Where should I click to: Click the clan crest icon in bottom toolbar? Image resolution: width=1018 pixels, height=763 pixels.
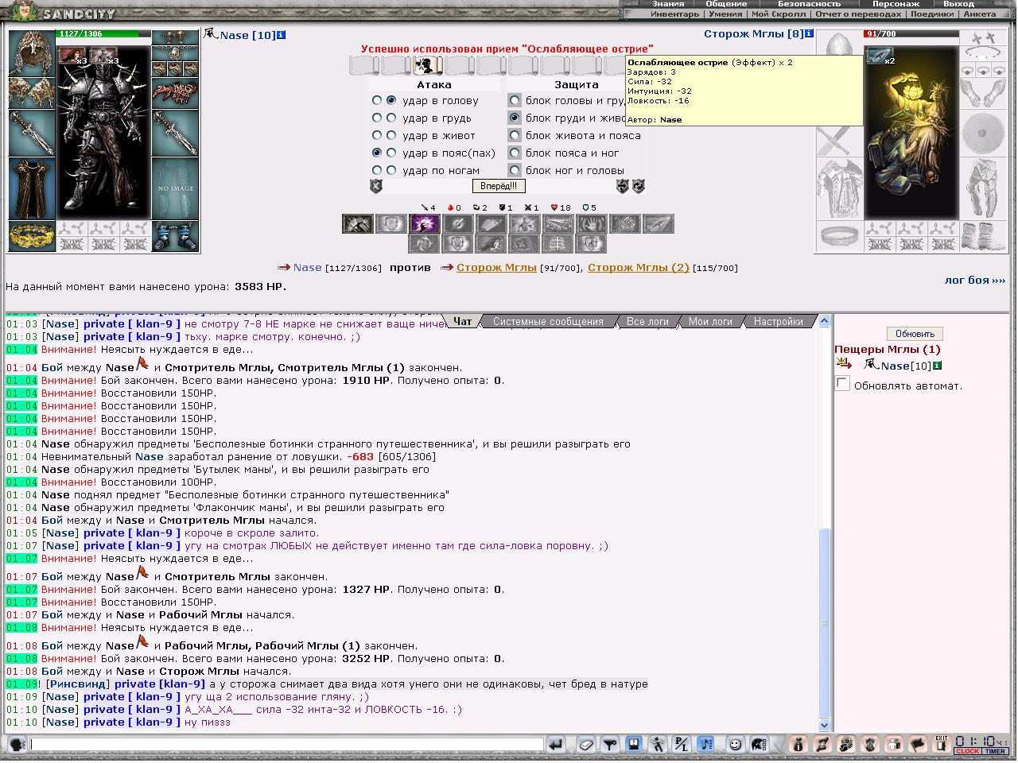[x=871, y=745]
